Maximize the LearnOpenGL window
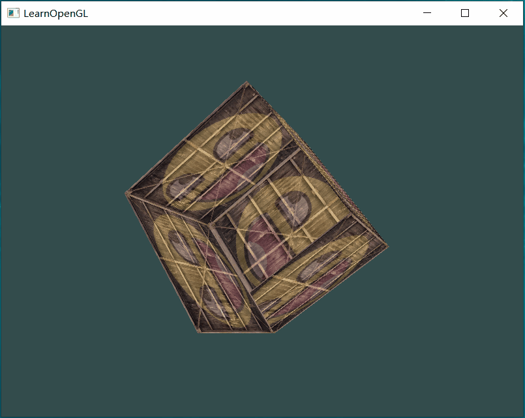 (465, 13)
